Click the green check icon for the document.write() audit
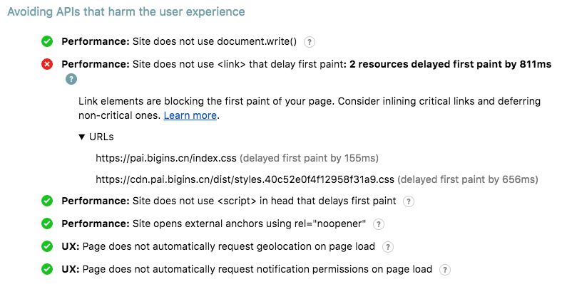 47,41
